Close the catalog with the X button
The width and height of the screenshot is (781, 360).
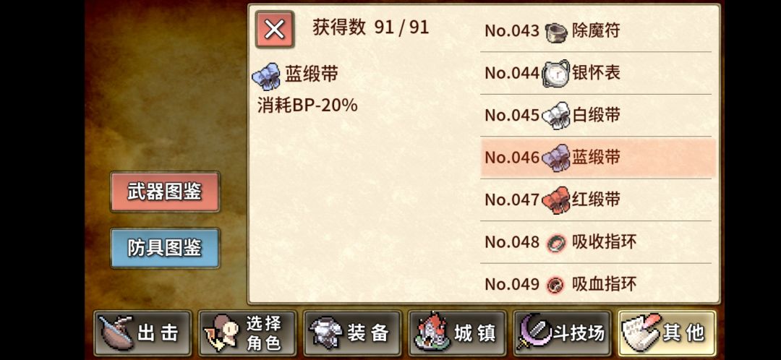pyautogui.click(x=275, y=30)
